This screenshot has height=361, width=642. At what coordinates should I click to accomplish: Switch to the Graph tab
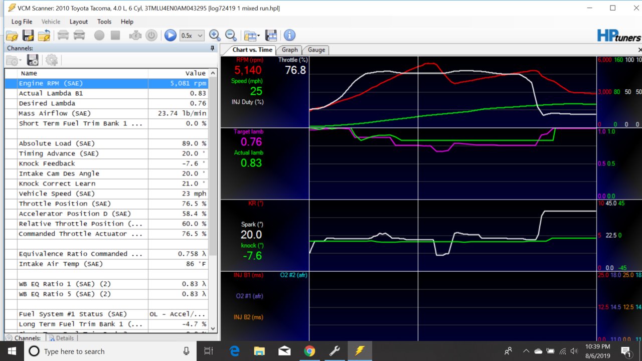289,50
